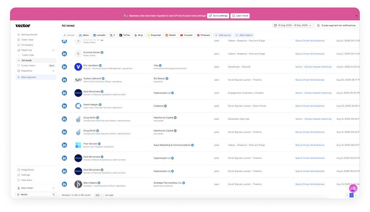Open Settings in sidebar
This screenshot has width=370, height=212.
25,175
